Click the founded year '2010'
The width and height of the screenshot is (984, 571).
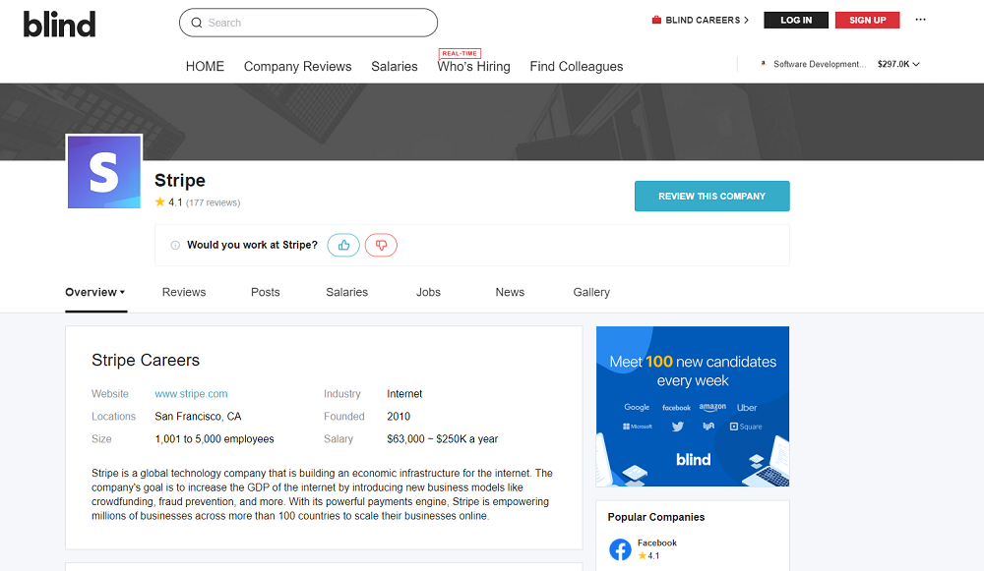(x=399, y=416)
